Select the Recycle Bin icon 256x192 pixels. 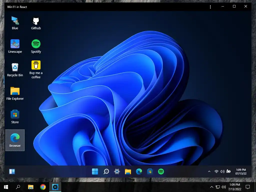pyautogui.click(x=15, y=70)
